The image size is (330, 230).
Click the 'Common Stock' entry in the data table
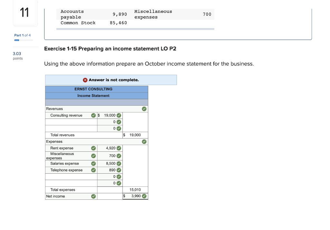tap(78, 23)
